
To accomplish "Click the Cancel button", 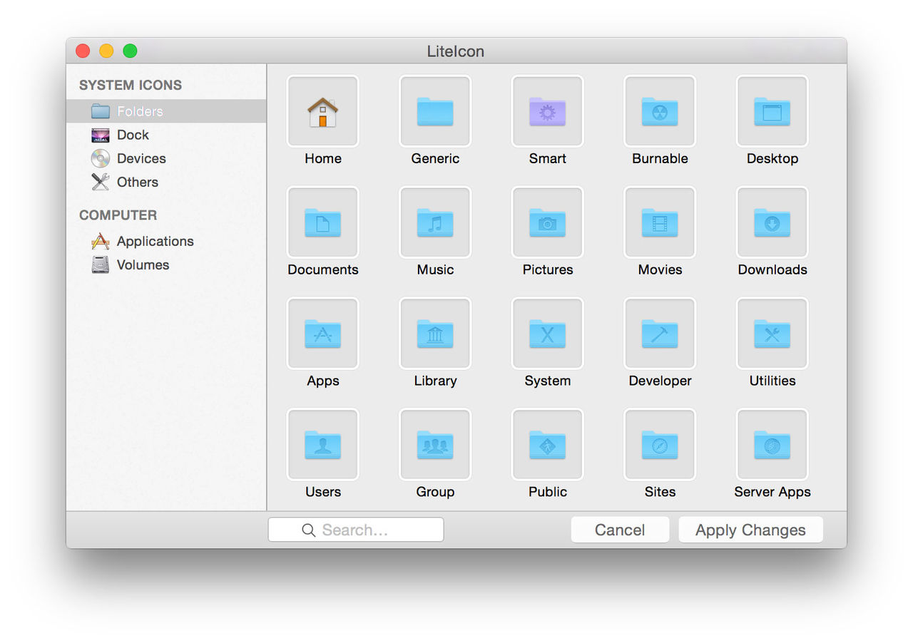I will click(620, 530).
